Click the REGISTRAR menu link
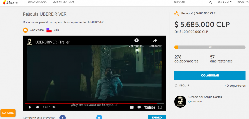 (x=243, y=2)
